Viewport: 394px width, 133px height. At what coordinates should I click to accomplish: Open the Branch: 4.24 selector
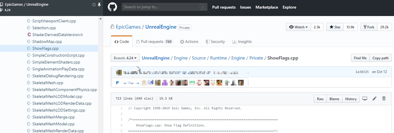125,58
